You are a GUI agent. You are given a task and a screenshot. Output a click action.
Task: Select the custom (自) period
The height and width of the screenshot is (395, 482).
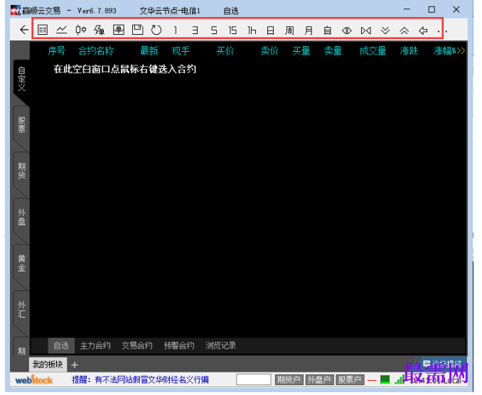[328, 30]
